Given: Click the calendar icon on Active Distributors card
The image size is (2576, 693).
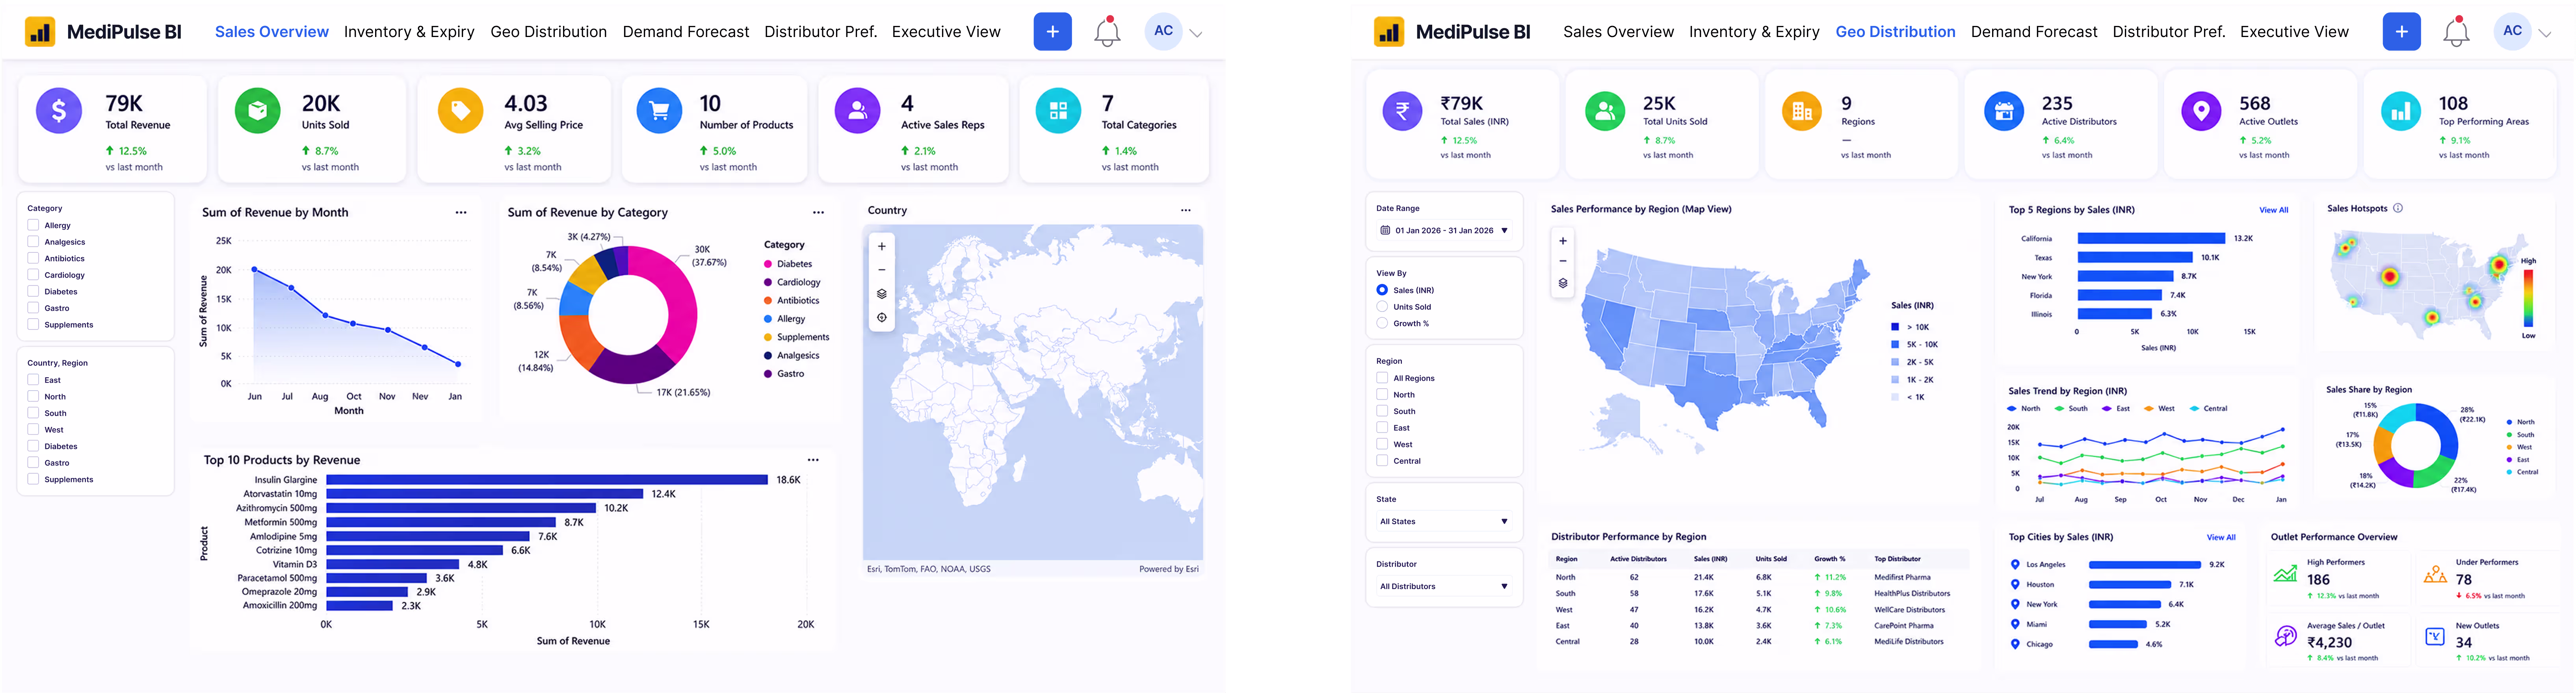Looking at the screenshot, I should (x=2003, y=111).
